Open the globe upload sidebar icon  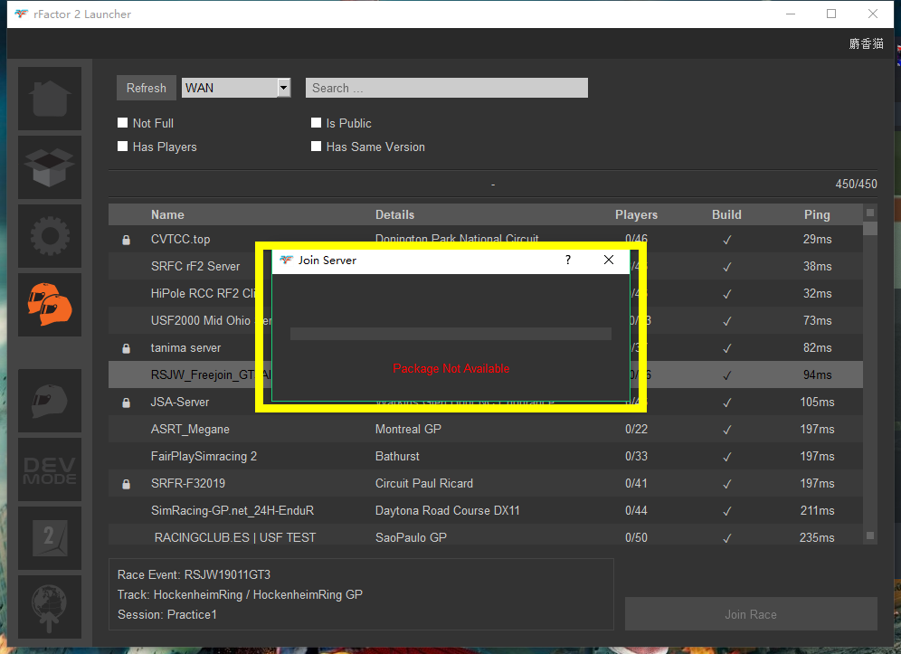(50, 607)
